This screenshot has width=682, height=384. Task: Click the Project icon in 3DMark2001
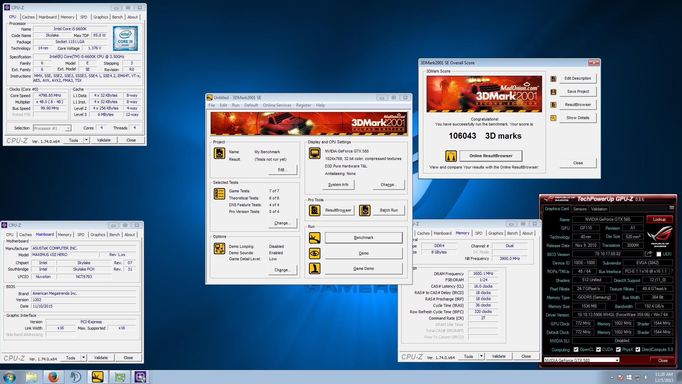click(x=220, y=153)
